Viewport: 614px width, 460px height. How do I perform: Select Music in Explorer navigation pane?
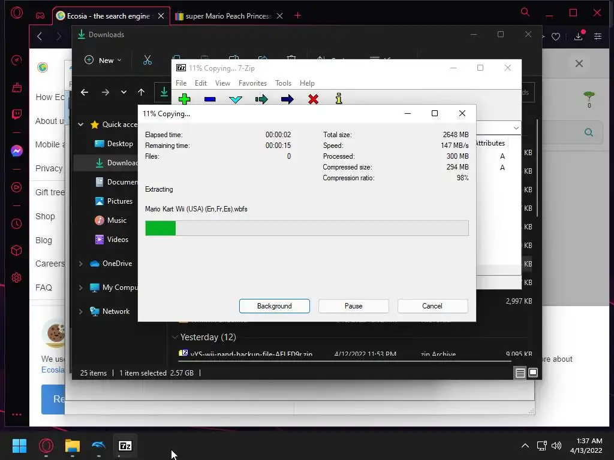pyautogui.click(x=111, y=220)
